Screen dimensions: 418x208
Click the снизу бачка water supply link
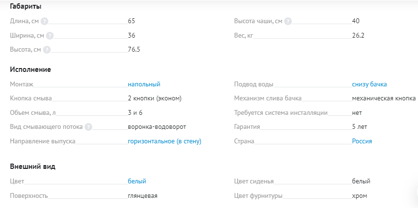[x=369, y=84]
